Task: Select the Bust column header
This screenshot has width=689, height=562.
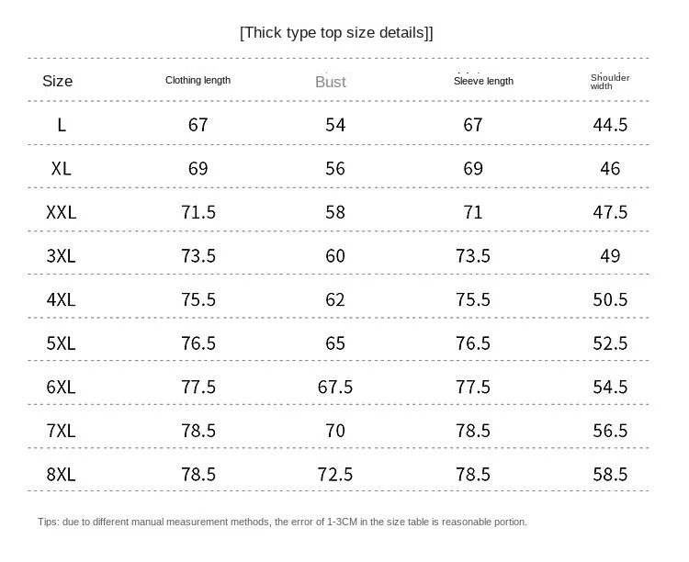Action: [x=331, y=82]
